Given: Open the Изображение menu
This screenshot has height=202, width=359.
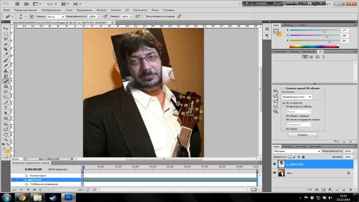Looking at the screenshot, I should (x=51, y=10).
